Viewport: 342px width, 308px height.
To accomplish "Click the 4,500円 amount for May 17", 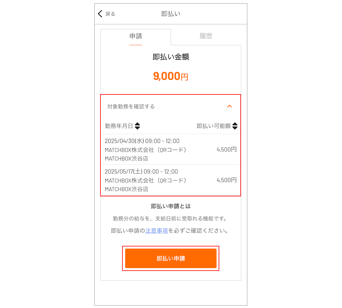I will click(x=226, y=180).
